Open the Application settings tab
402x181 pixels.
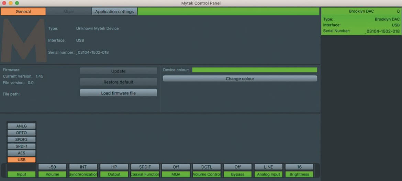pyautogui.click(x=114, y=12)
